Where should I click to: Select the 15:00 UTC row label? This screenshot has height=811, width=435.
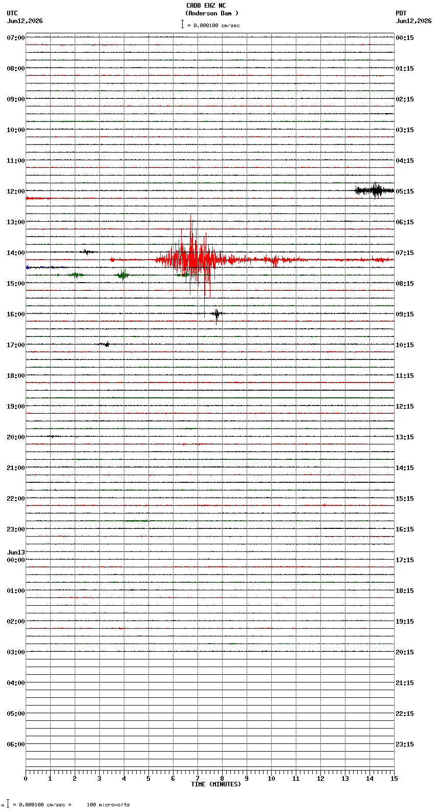tap(16, 284)
